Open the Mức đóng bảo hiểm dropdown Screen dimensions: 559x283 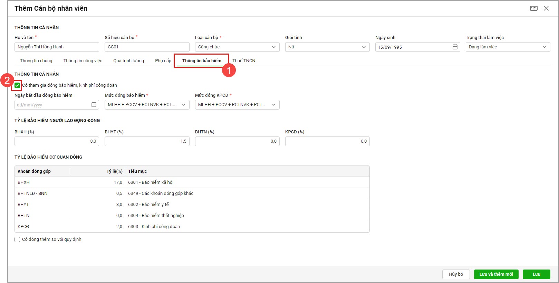coord(183,105)
